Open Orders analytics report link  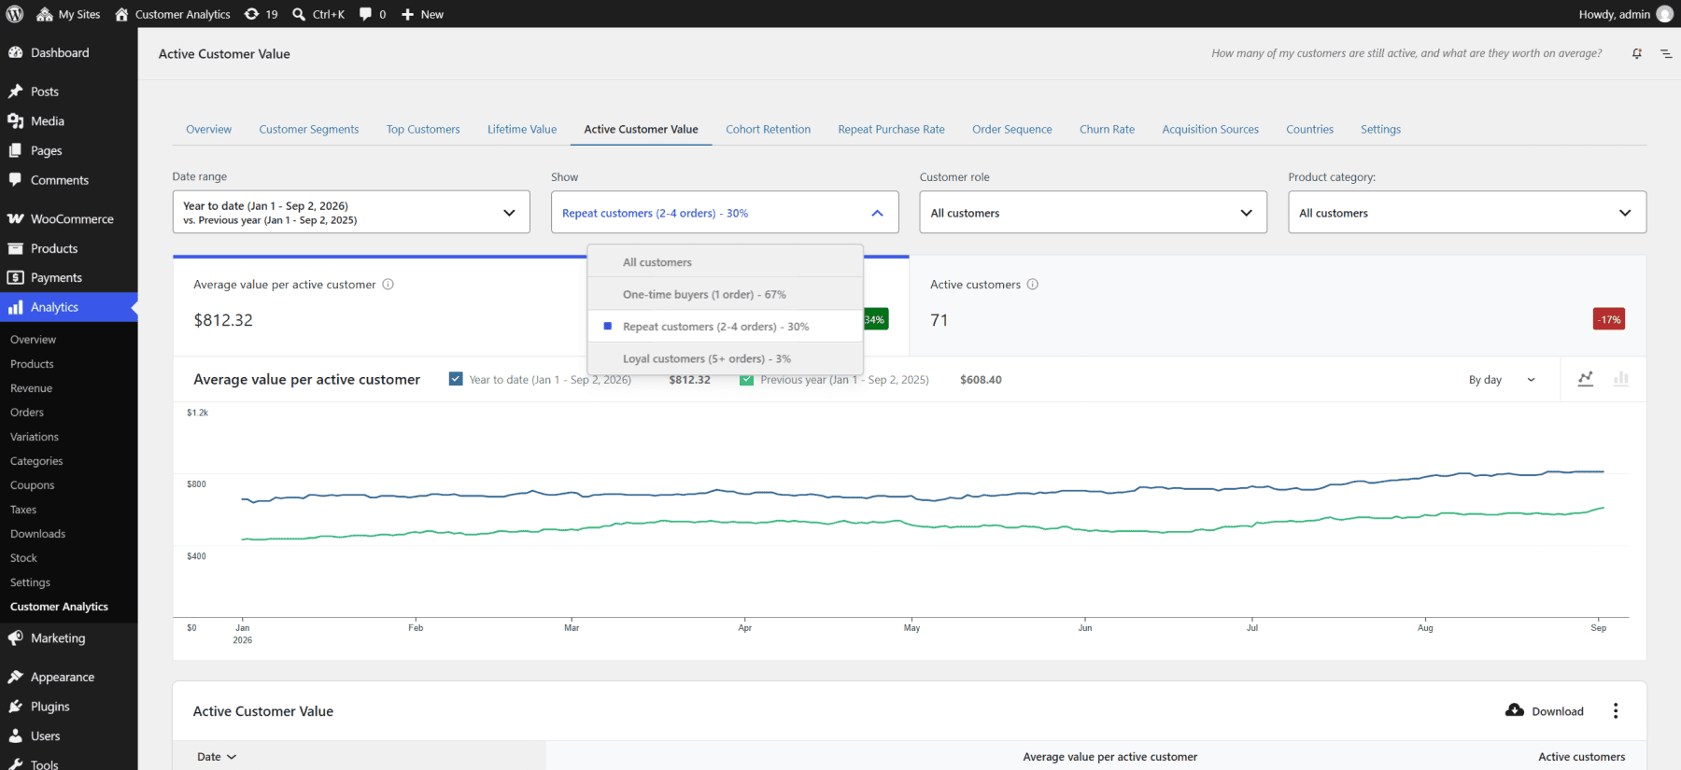click(27, 413)
